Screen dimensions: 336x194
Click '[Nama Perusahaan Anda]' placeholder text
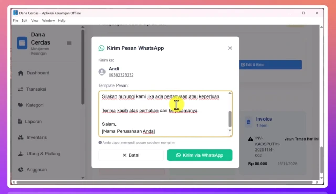128,131
